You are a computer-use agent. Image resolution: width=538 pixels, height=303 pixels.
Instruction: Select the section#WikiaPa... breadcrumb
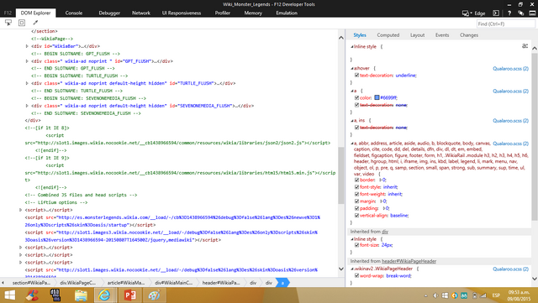(31, 283)
